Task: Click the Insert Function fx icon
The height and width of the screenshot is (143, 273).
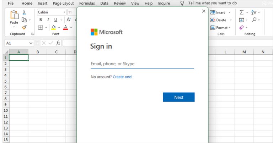Action: coord(58,43)
